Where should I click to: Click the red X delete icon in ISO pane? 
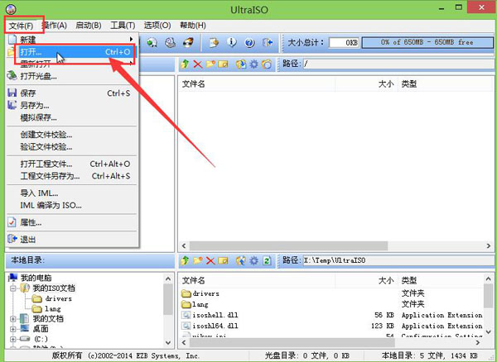coord(198,64)
